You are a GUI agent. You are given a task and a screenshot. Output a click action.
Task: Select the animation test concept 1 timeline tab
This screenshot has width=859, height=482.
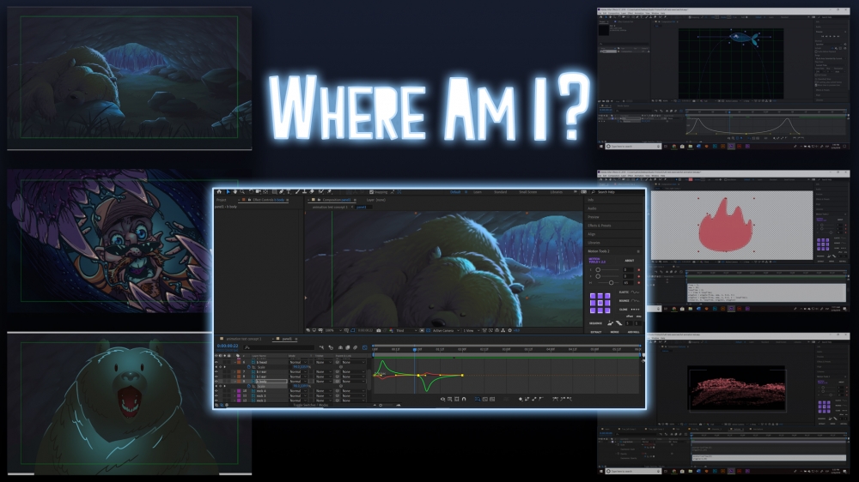click(x=244, y=339)
